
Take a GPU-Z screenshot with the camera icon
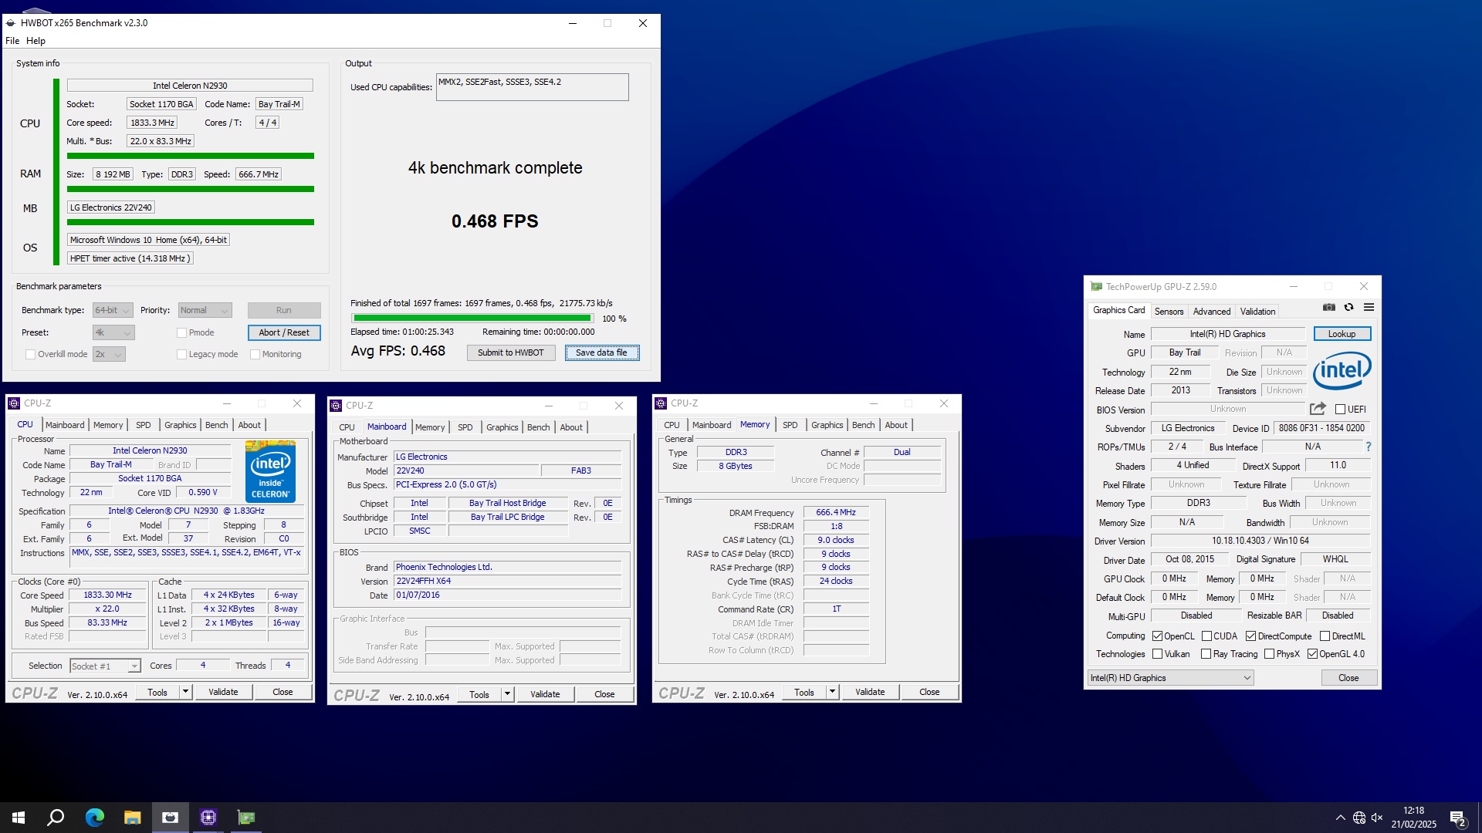click(x=1328, y=307)
